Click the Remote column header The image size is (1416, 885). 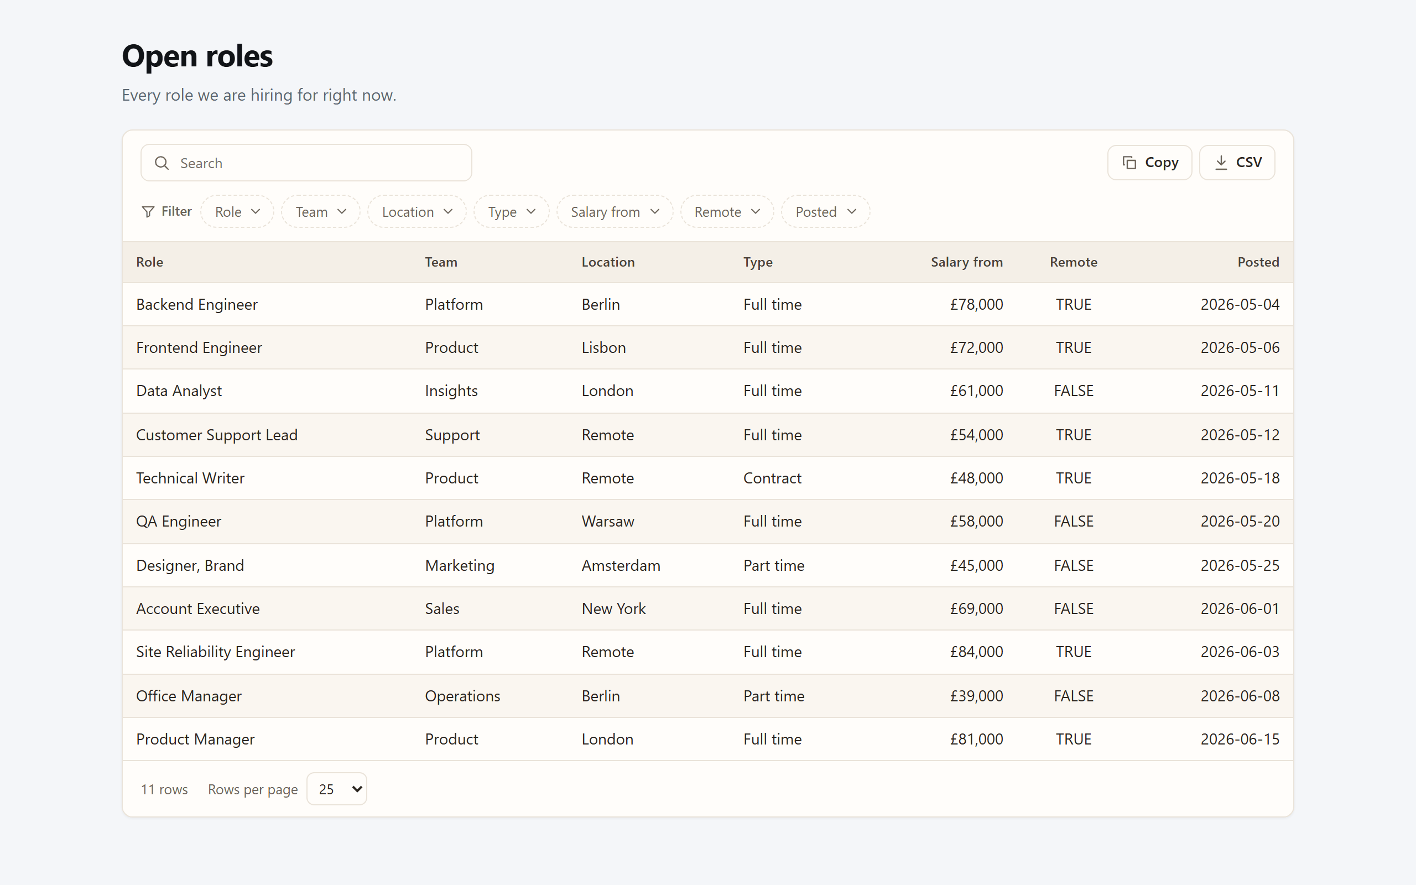coord(1073,262)
